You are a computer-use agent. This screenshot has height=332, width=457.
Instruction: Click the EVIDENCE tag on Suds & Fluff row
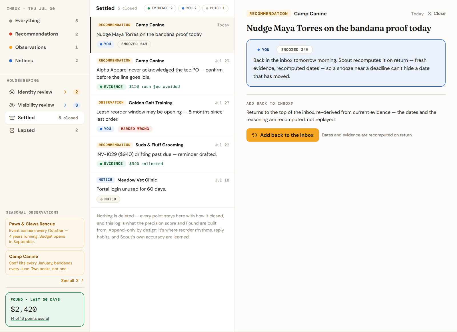tap(111, 164)
